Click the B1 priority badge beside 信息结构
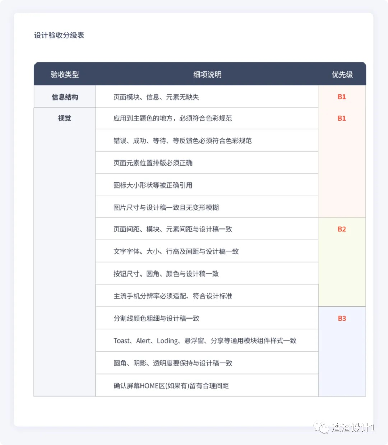 (342, 97)
